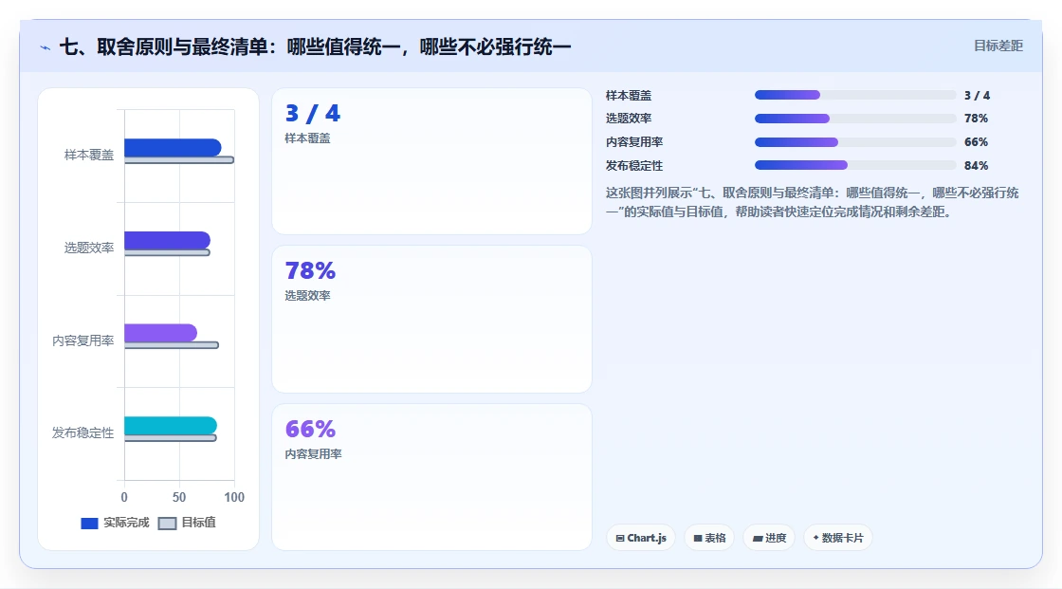This screenshot has width=1062, height=589.
Task: Click the 样本覆盖 progress bar
Action: [x=855, y=95]
